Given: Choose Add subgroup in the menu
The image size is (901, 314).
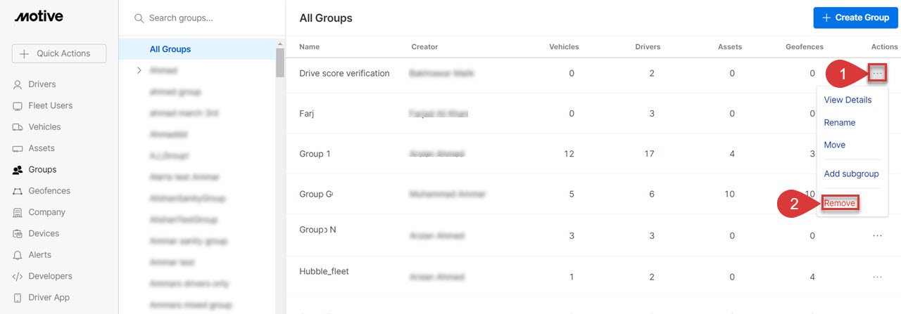Looking at the screenshot, I should pos(851,174).
